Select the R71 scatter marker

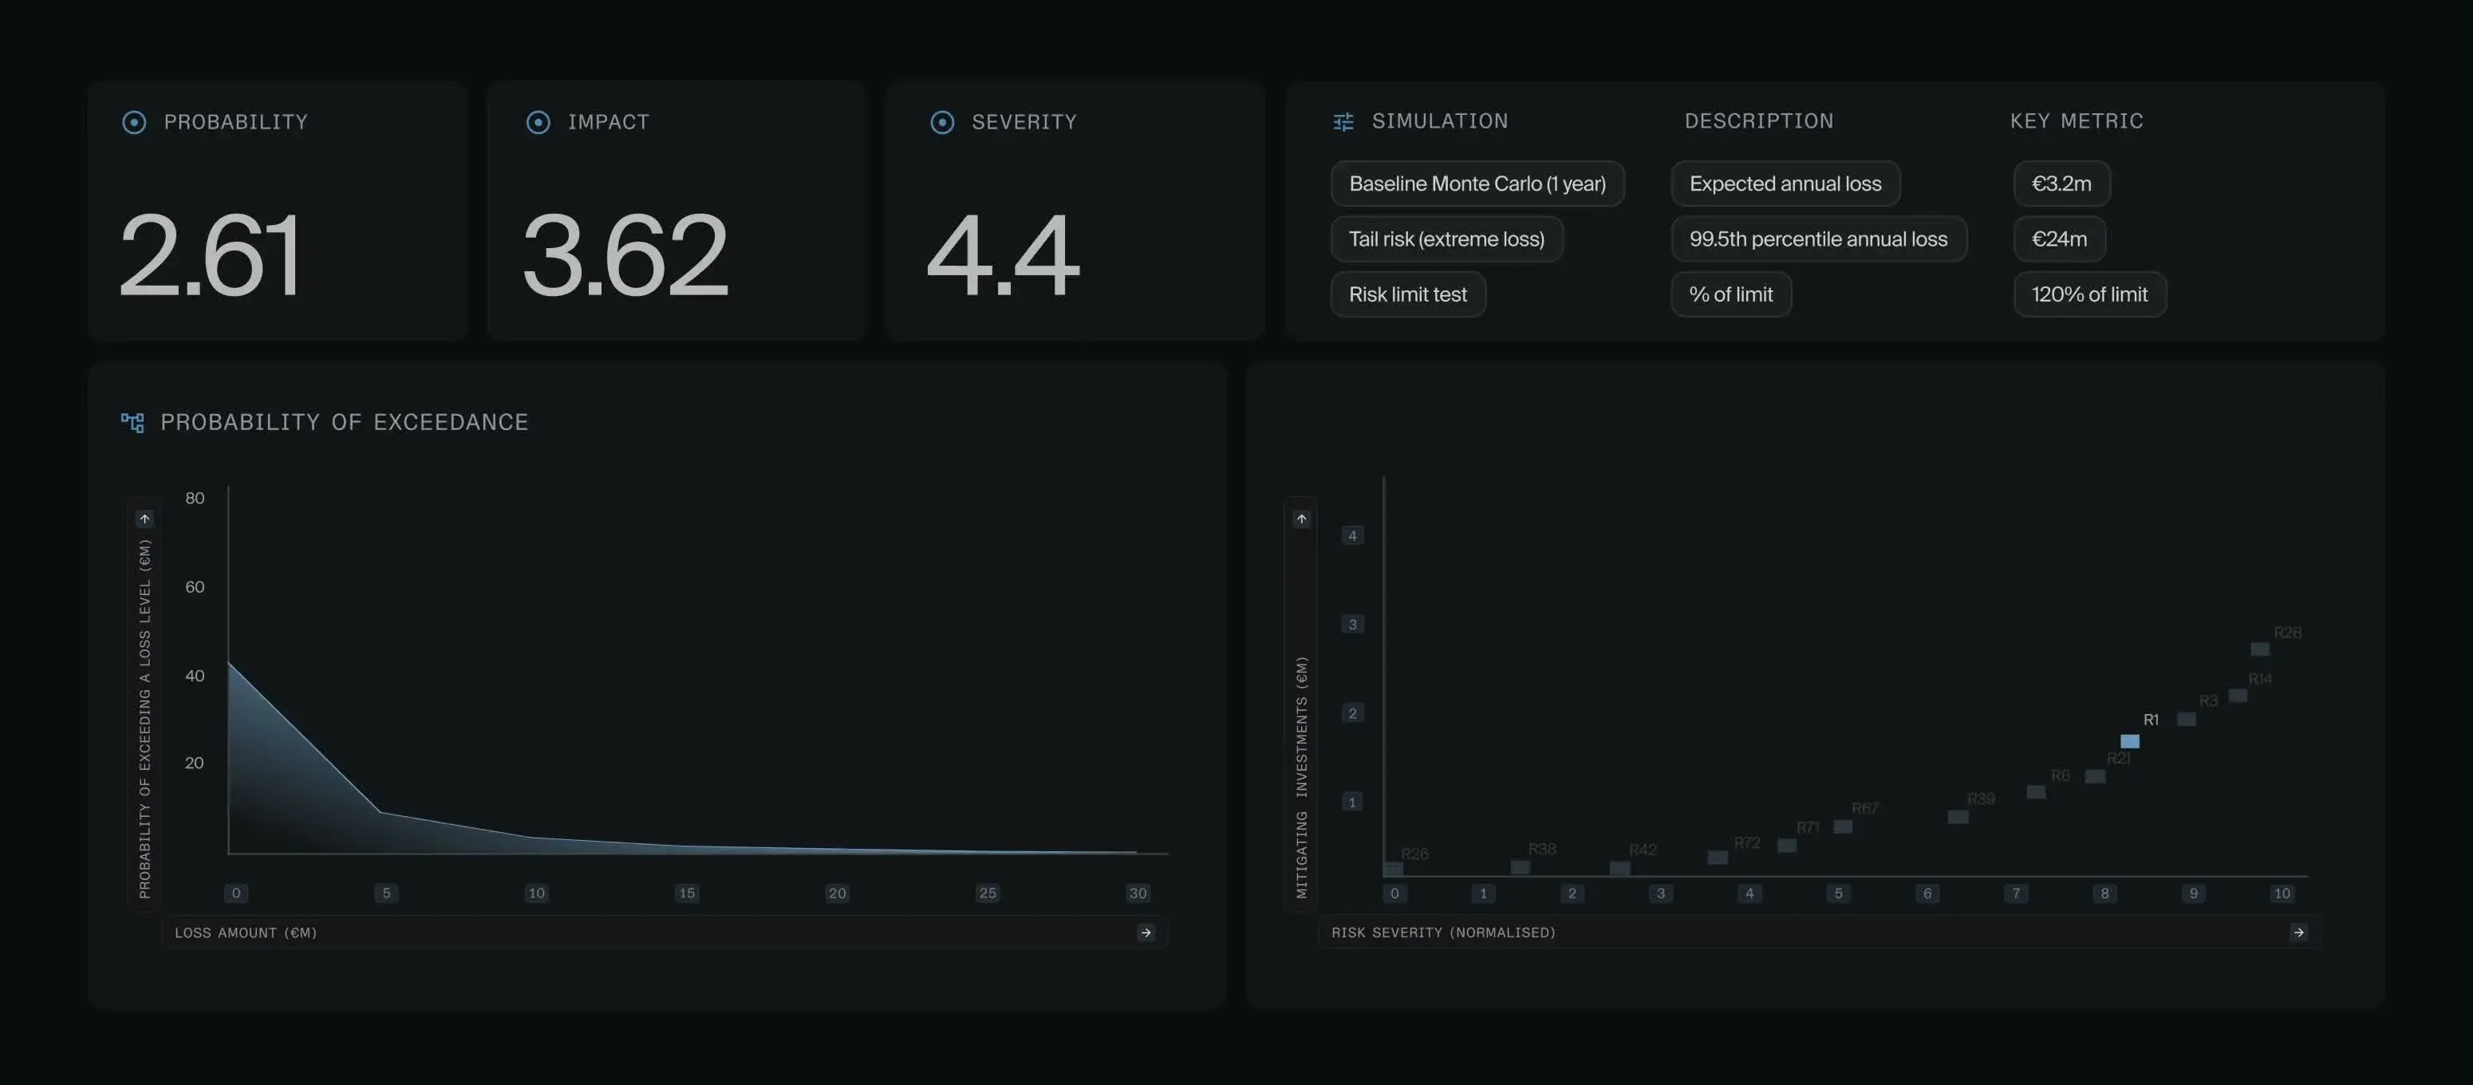coord(1787,846)
